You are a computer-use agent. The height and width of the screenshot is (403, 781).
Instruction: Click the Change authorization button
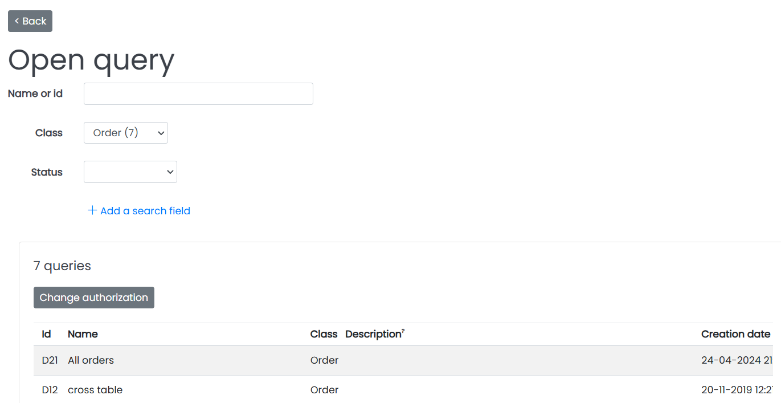pyautogui.click(x=94, y=298)
